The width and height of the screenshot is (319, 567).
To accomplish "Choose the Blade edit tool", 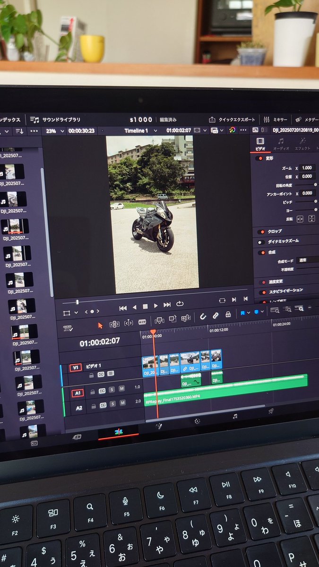I will [142, 322].
